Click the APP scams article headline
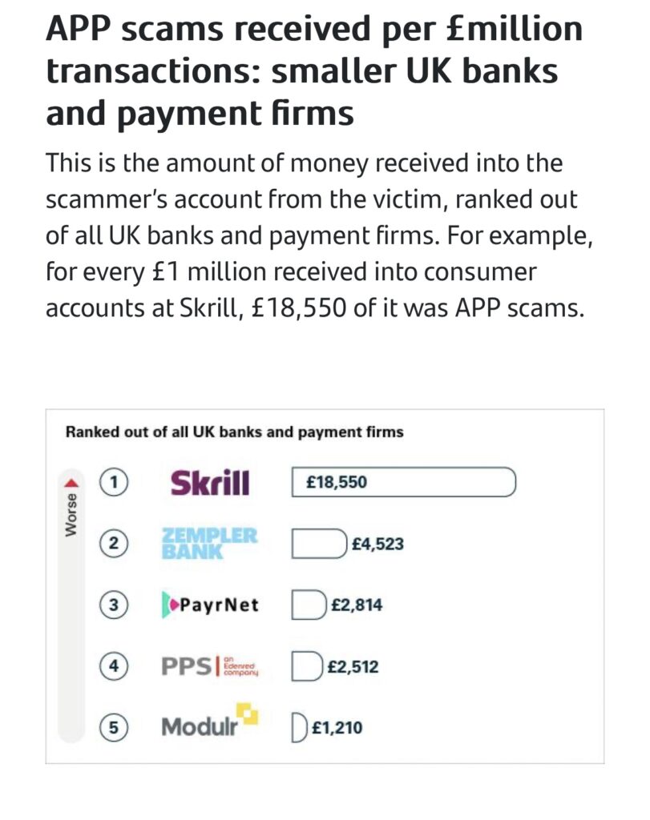The height and width of the screenshot is (820, 650). 314,70
